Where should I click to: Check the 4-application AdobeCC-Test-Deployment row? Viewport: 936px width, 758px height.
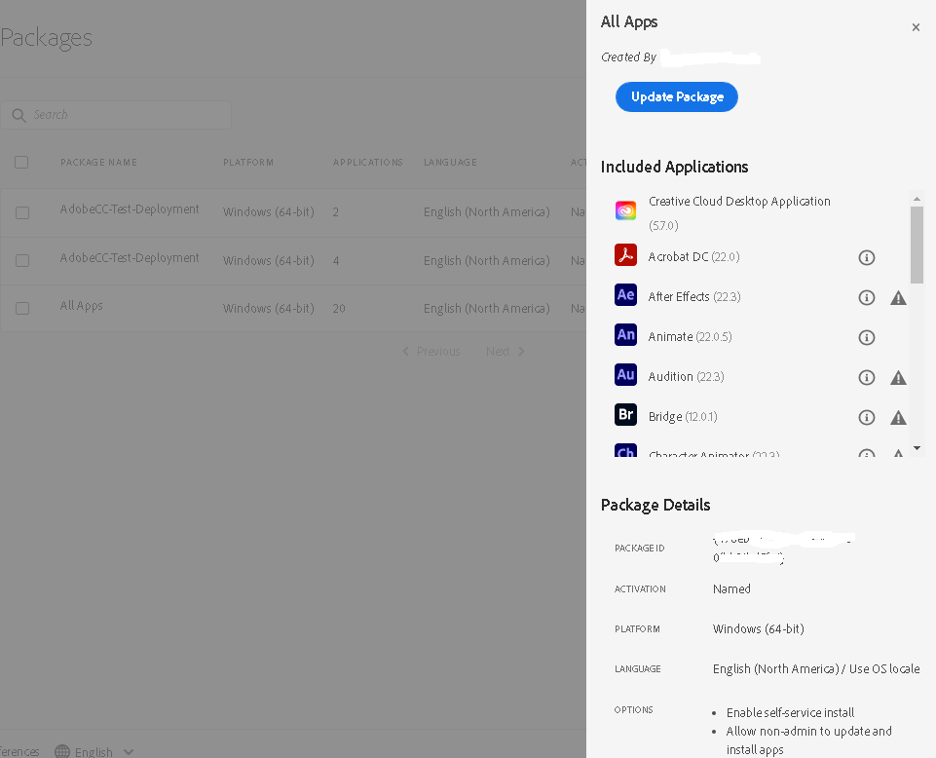point(22,260)
